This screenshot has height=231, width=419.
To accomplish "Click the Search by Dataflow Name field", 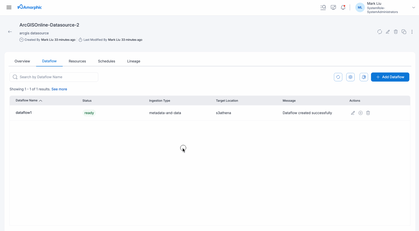I will [54, 77].
